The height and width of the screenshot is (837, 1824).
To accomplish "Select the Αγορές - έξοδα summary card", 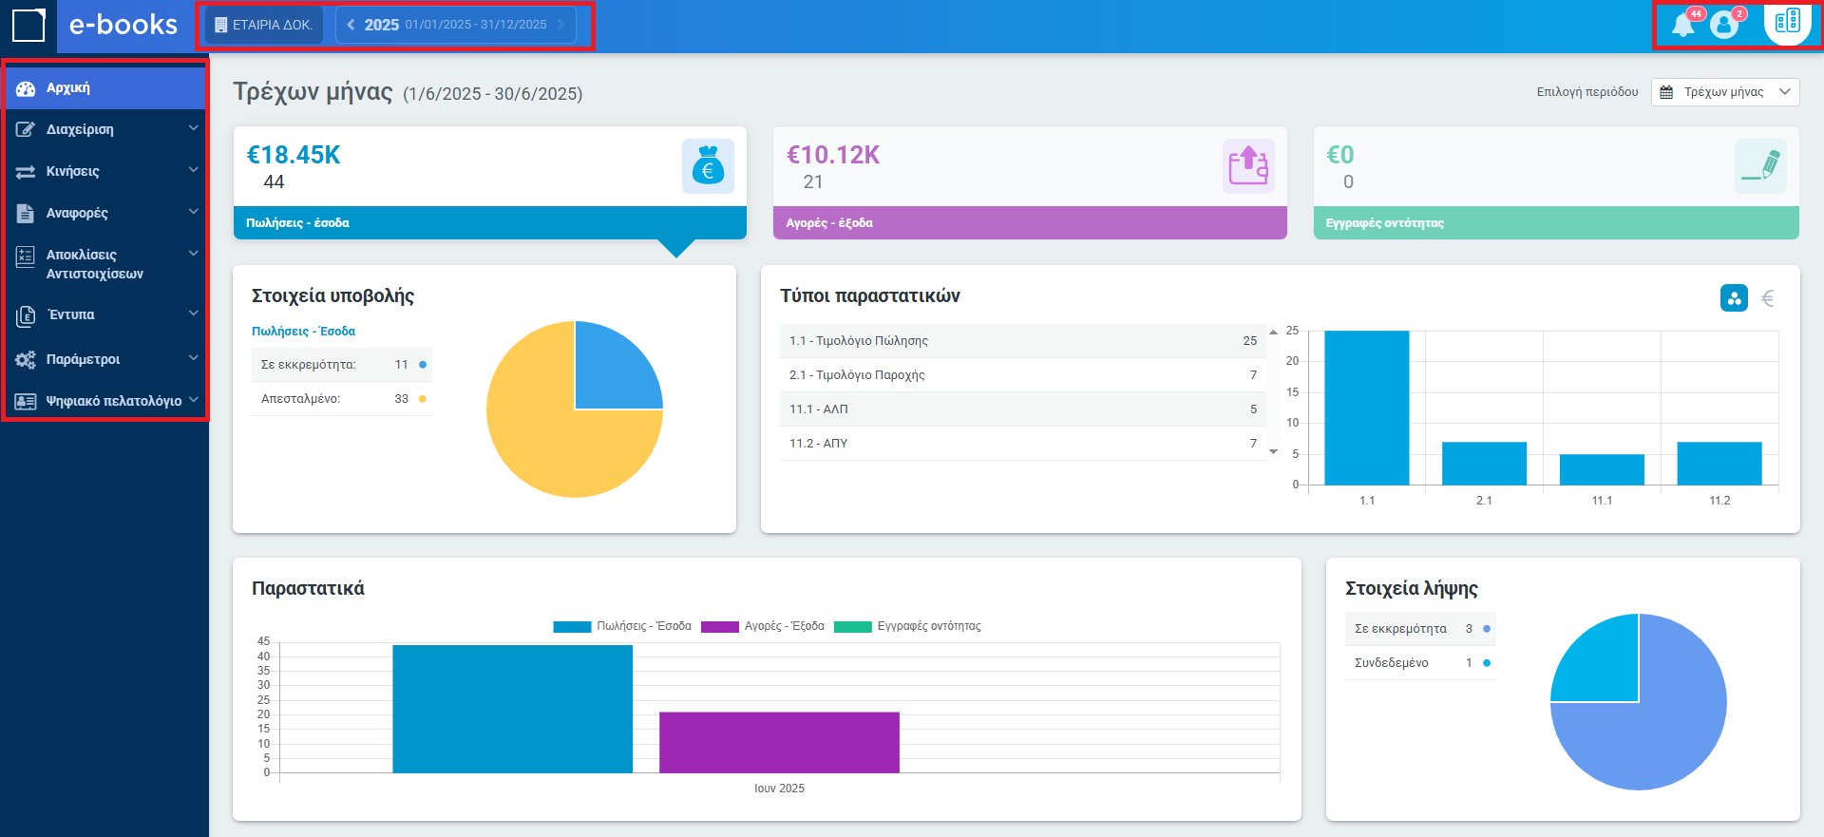I will click(1030, 182).
